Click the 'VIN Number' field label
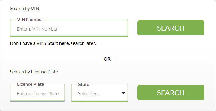216x111 pixels. (x=30, y=20)
